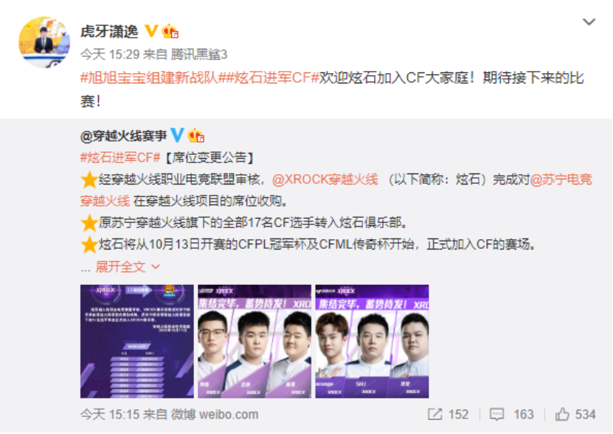The image size is (613, 434).
Task: Open the first announcement image thumbnail
Action: [136, 341]
